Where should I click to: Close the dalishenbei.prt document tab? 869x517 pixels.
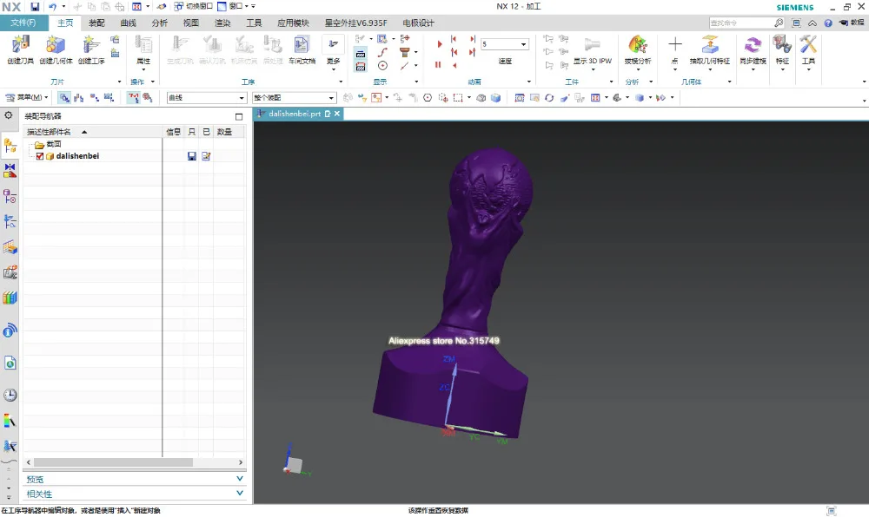point(337,114)
